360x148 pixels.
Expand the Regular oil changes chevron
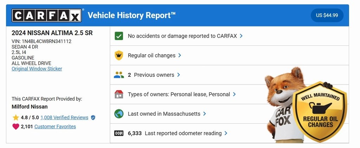tap(180, 55)
